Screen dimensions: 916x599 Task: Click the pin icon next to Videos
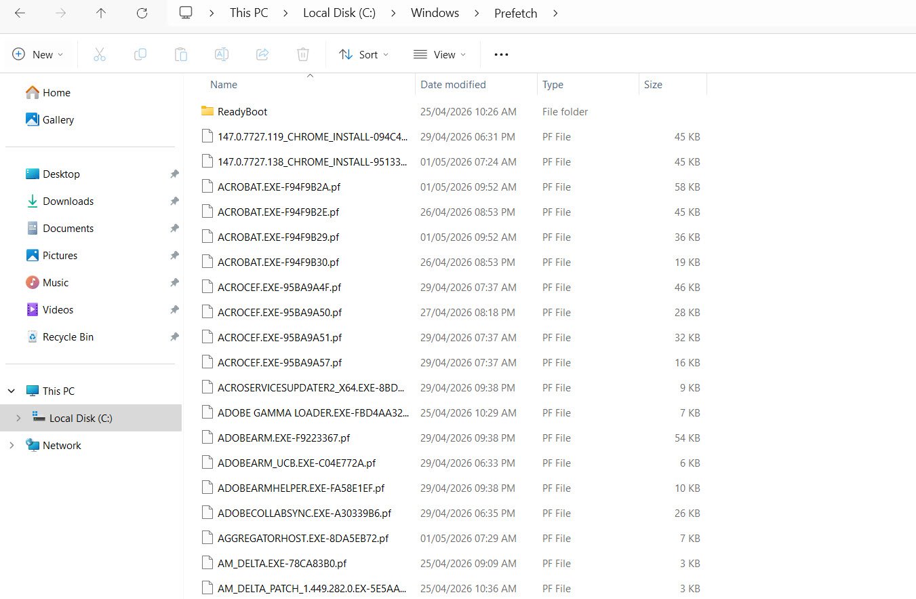click(x=174, y=309)
